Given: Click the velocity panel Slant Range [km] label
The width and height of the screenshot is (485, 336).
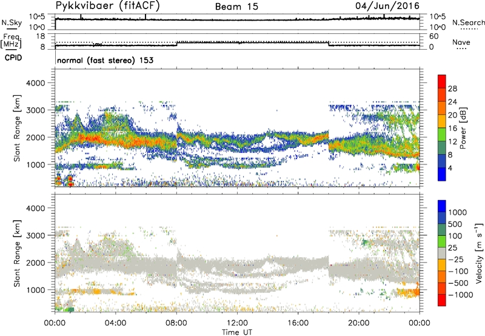Looking at the screenshot, I should [17, 253].
